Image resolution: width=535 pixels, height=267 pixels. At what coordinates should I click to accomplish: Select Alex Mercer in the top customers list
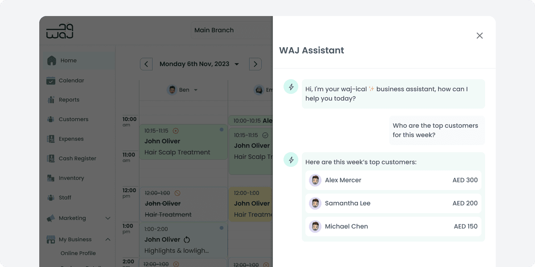[343, 180]
